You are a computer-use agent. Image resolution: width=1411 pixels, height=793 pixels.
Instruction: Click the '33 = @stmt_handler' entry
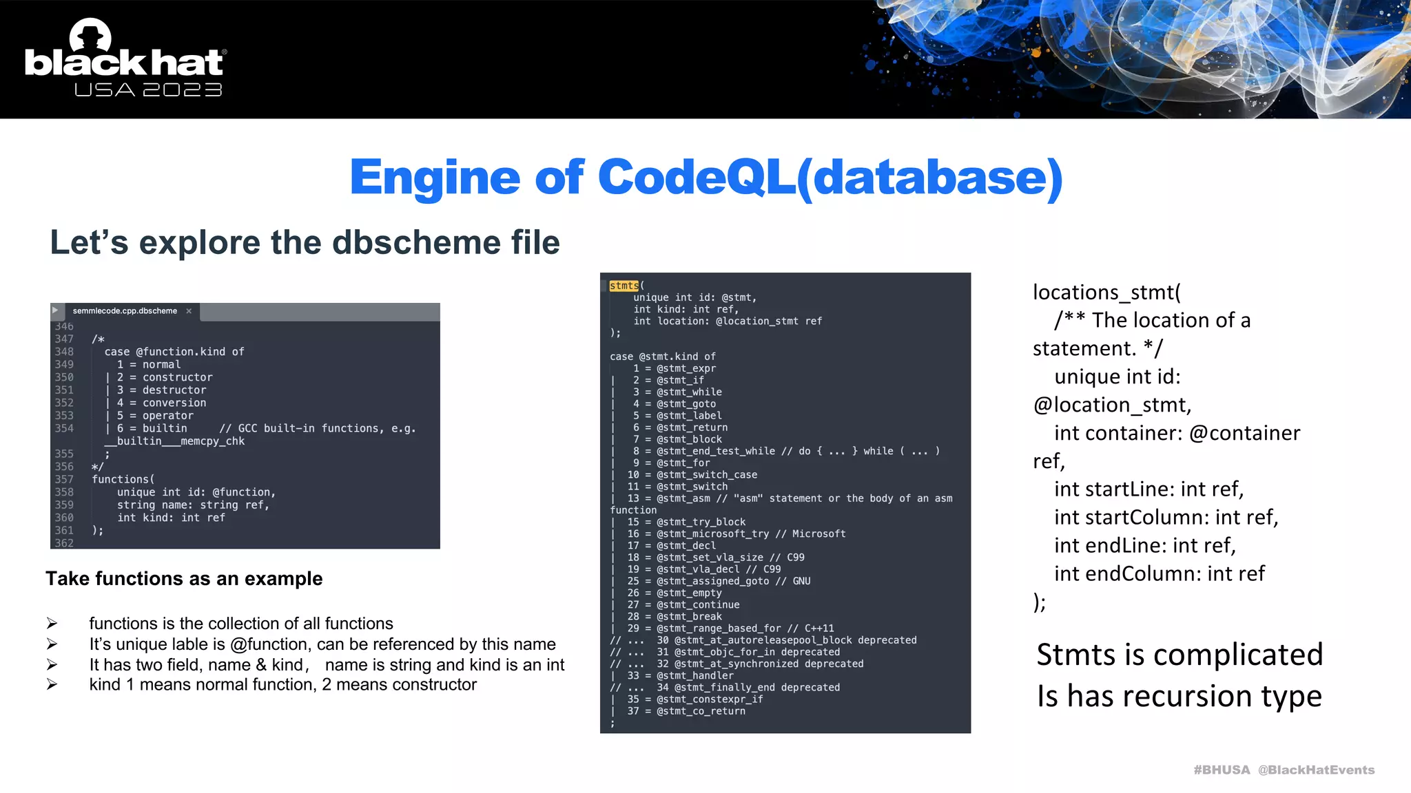pyautogui.click(x=681, y=676)
